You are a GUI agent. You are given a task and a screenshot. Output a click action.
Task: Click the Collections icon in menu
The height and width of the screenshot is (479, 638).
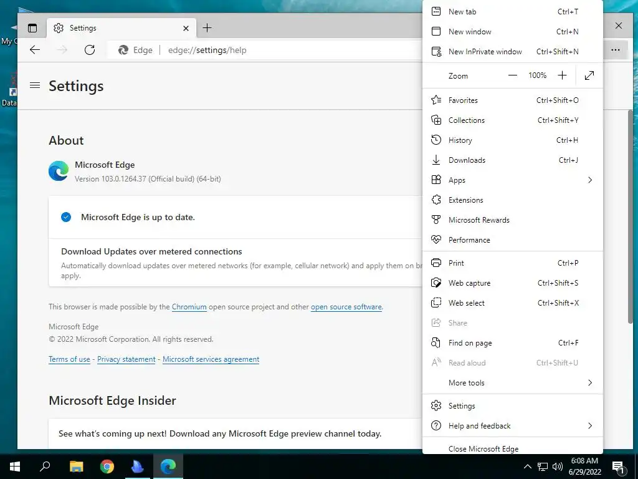(436, 120)
